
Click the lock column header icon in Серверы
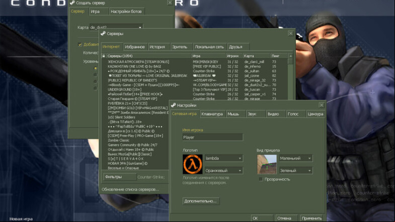104,56
